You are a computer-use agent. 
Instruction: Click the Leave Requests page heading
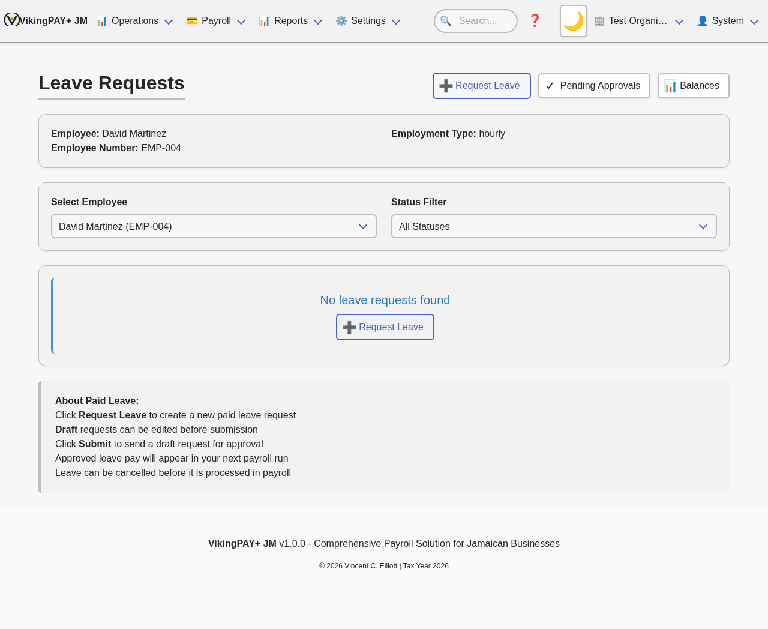(x=112, y=83)
